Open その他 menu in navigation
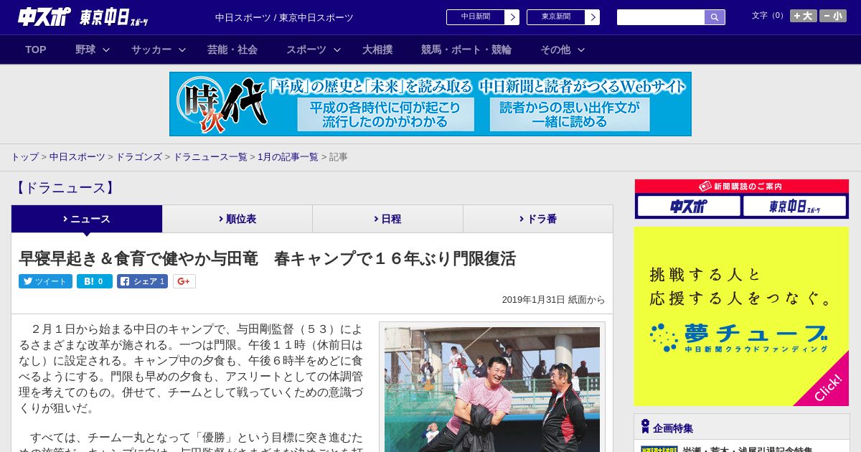This screenshot has width=861, height=452. coord(555,50)
